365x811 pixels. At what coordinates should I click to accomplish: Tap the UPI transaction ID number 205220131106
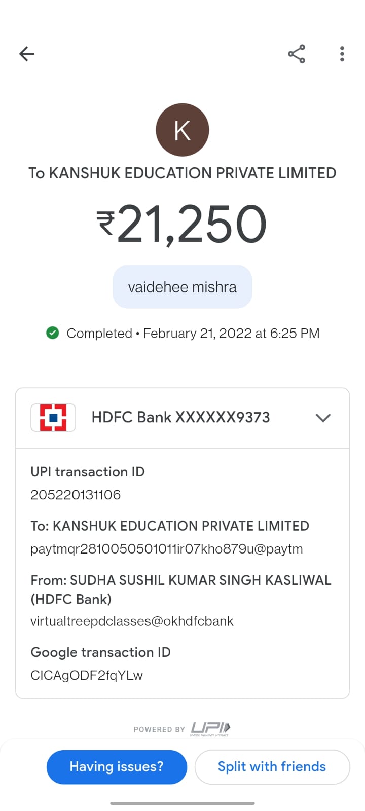(76, 495)
